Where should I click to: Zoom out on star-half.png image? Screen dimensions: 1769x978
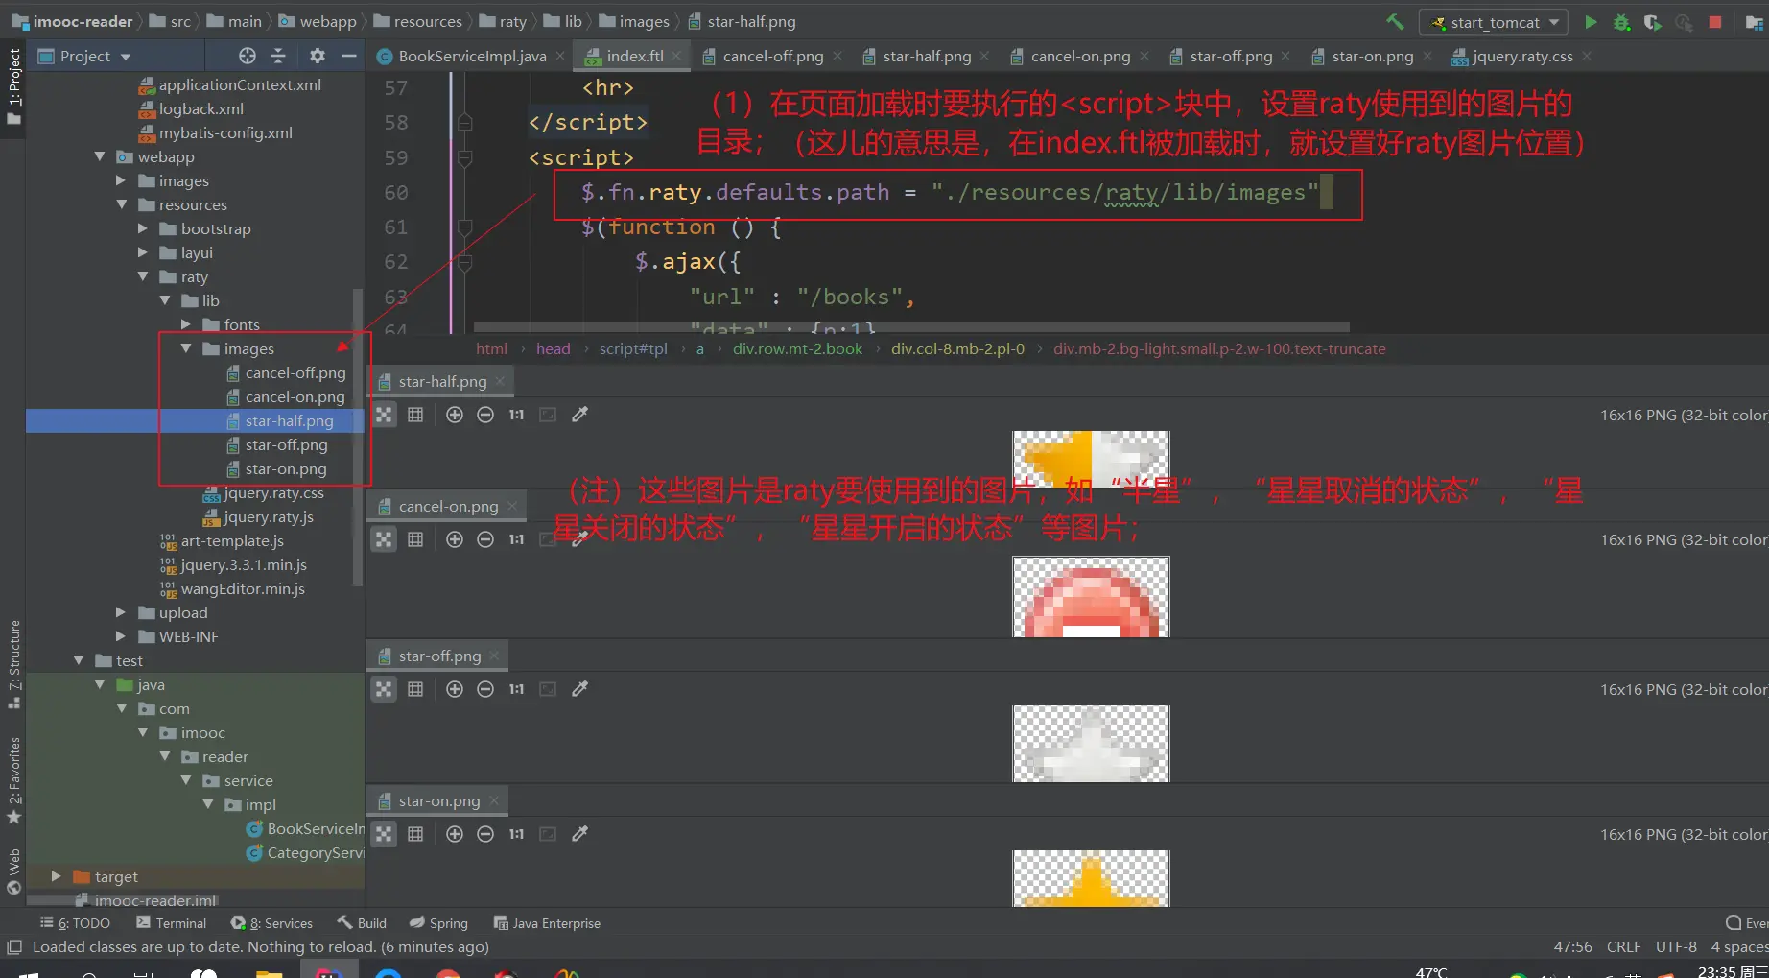pyautogui.click(x=485, y=415)
